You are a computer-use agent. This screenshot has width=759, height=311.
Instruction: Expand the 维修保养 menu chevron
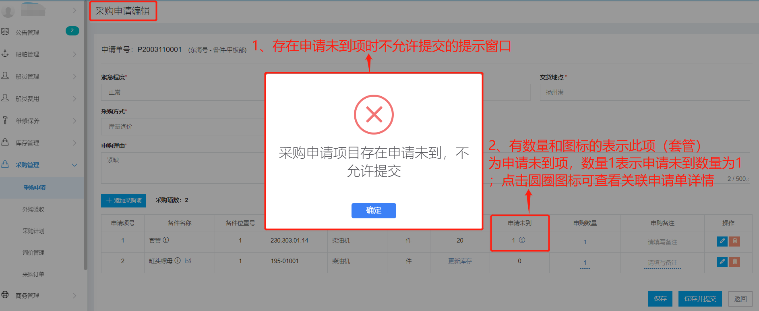(74, 121)
